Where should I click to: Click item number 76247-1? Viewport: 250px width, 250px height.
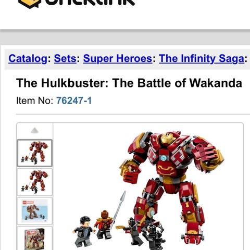tap(74, 101)
